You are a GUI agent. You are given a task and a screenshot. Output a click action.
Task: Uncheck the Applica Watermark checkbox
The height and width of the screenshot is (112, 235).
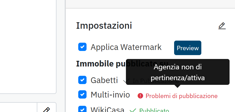coord(82,47)
